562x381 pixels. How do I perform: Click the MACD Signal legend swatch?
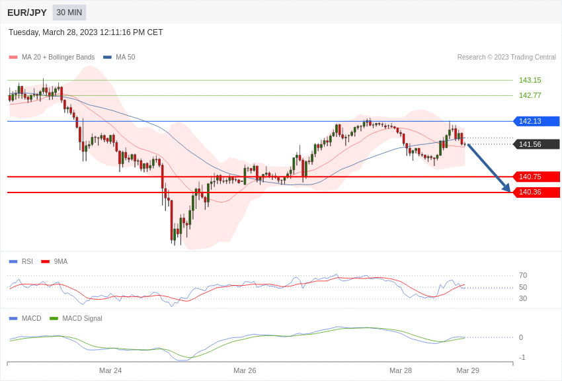click(x=54, y=319)
